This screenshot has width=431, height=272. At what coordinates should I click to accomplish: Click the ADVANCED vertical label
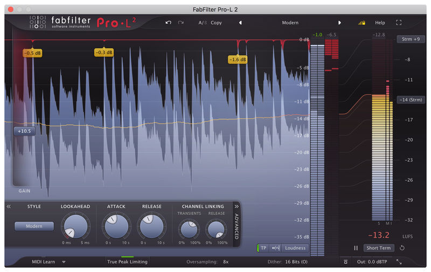pyautogui.click(x=237, y=226)
